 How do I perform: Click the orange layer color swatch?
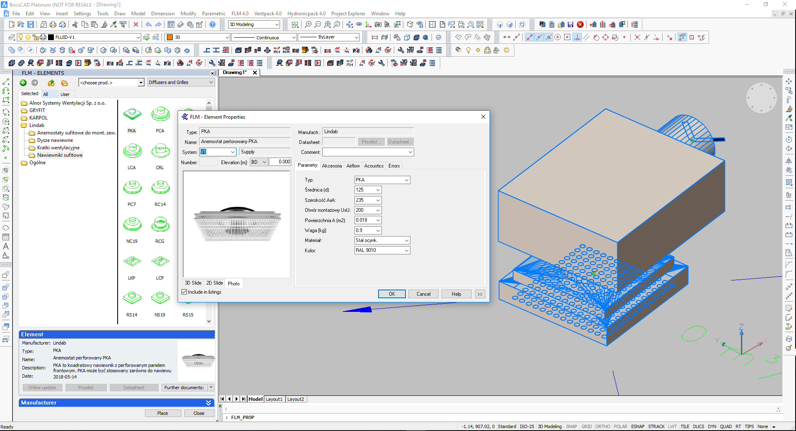169,37
